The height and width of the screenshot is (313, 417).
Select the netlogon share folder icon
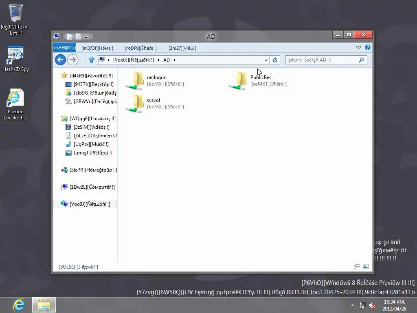(x=135, y=81)
